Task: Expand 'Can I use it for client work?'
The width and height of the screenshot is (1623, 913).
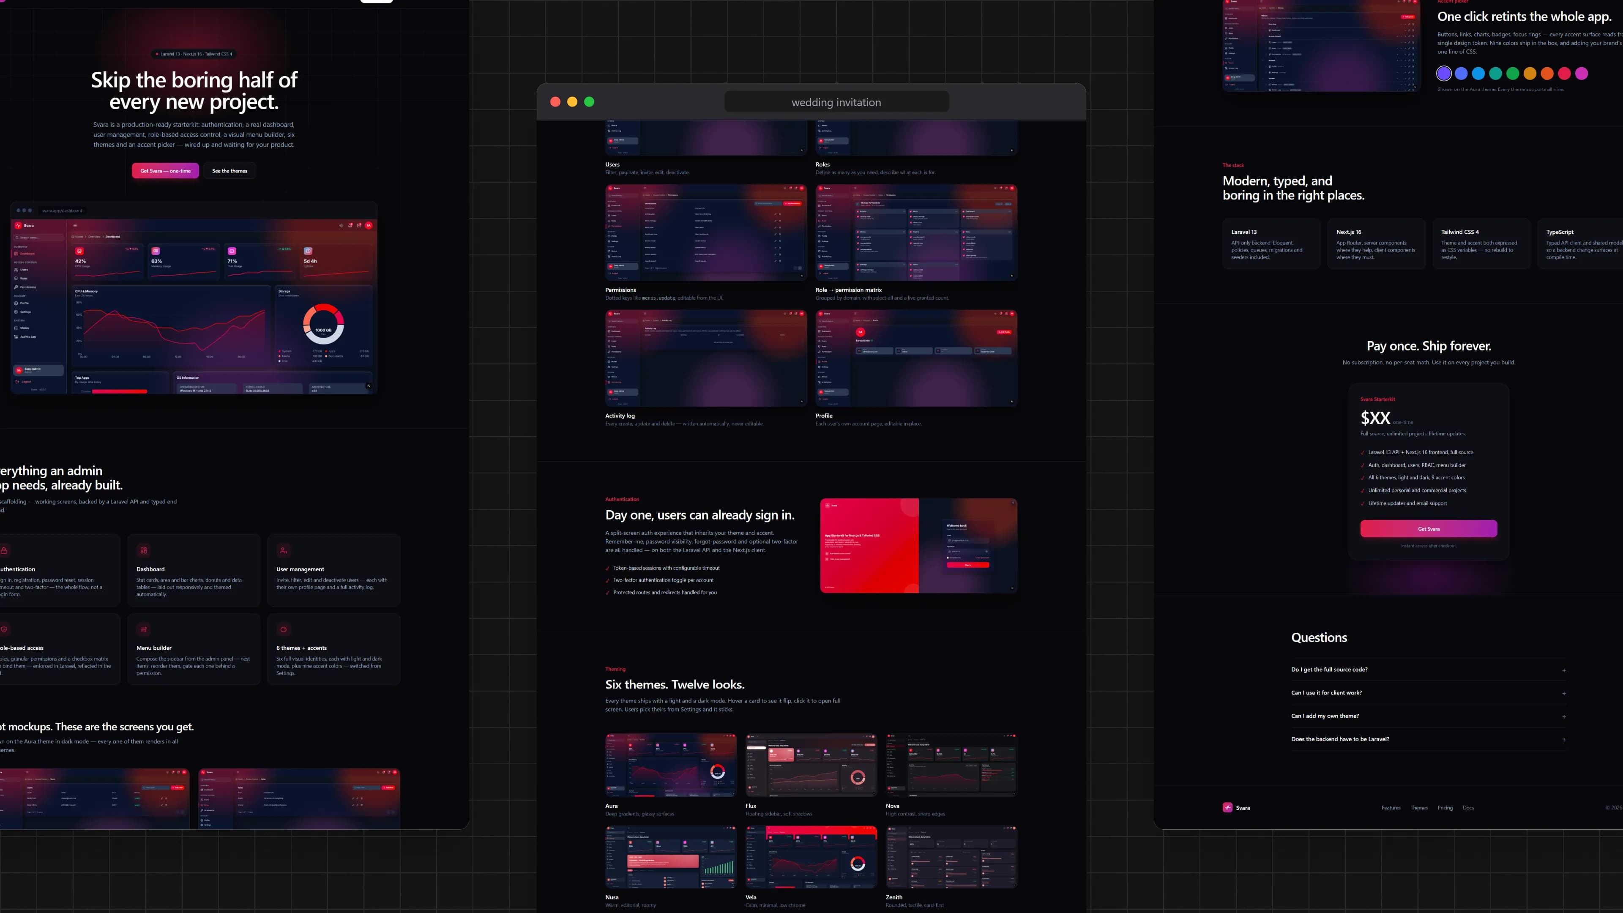Action: click(1428, 693)
